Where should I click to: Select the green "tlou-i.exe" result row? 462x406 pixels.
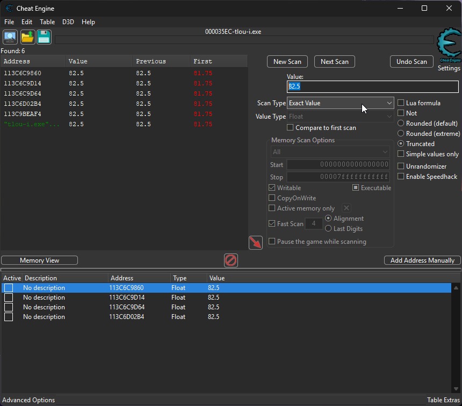[x=124, y=124]
